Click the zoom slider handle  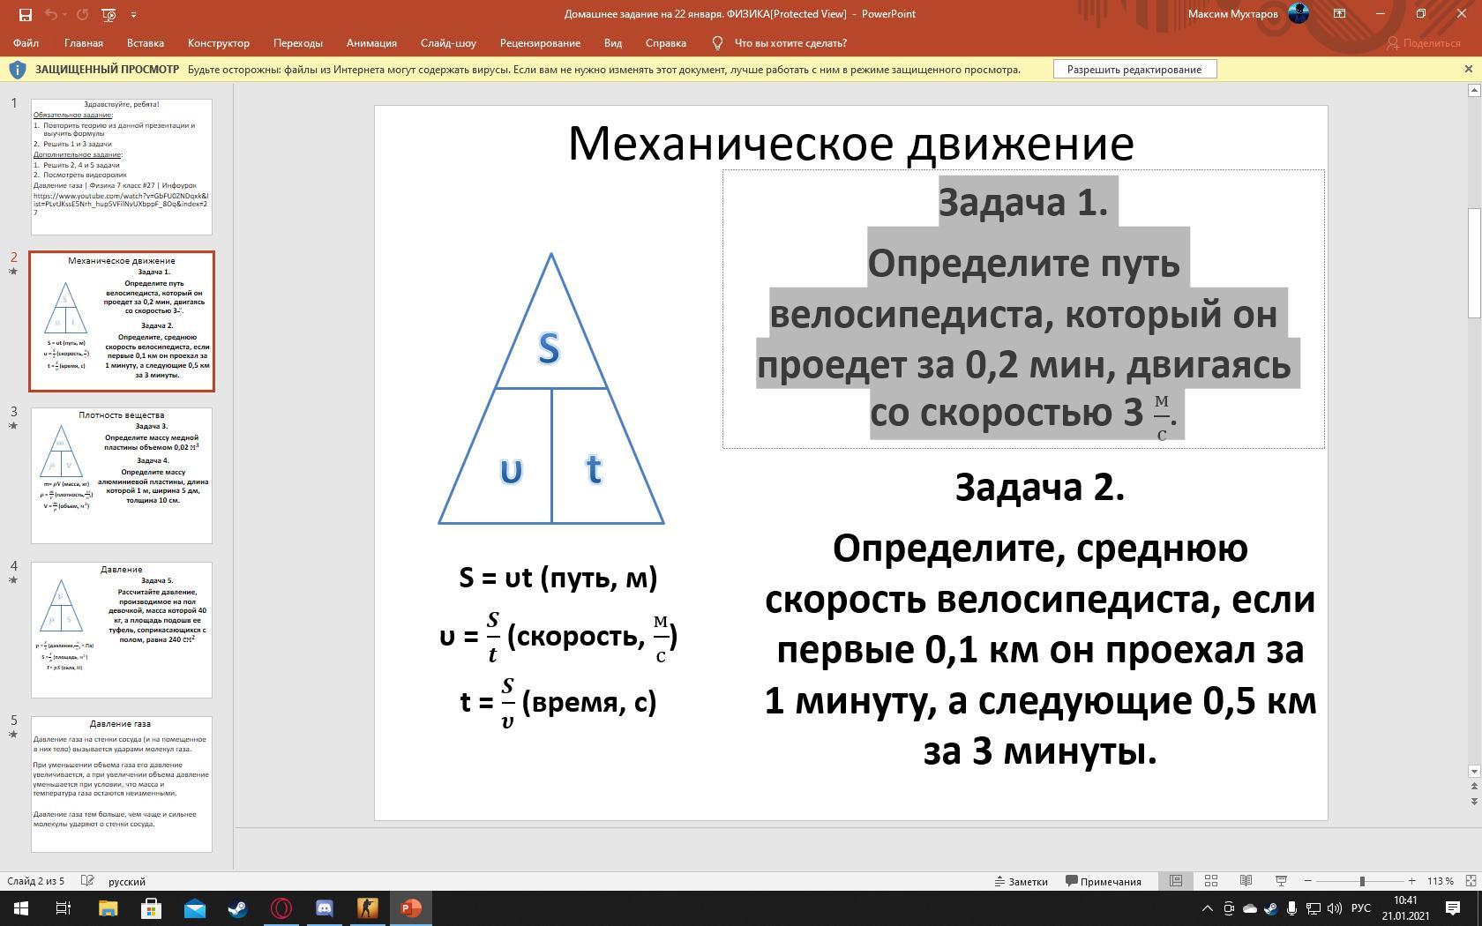(x=1362, y=881)
